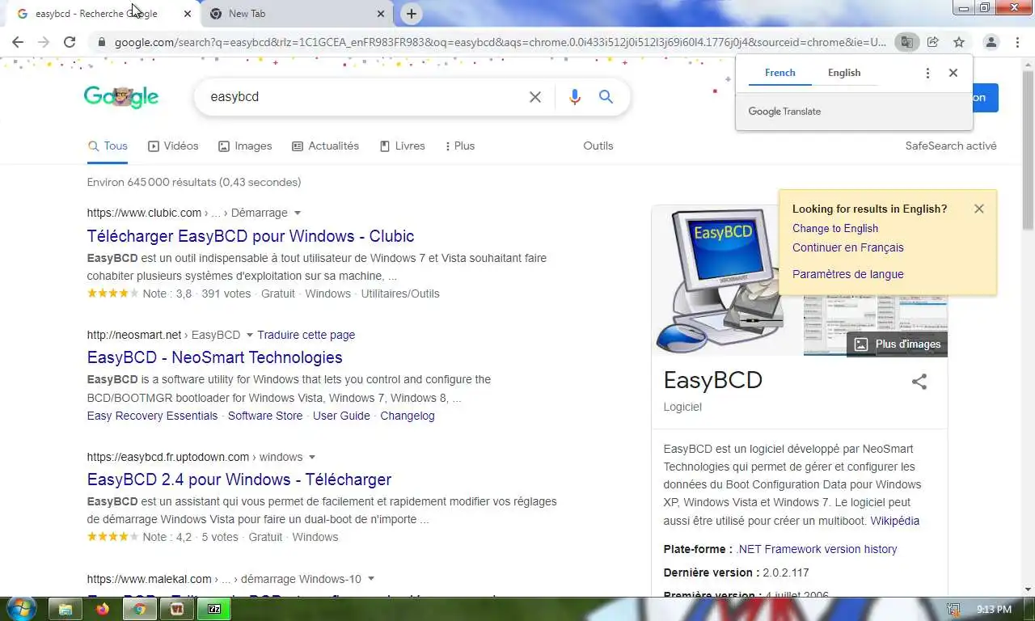Switch to the 'New Tab' browser tab

click(x=296, y=14)
